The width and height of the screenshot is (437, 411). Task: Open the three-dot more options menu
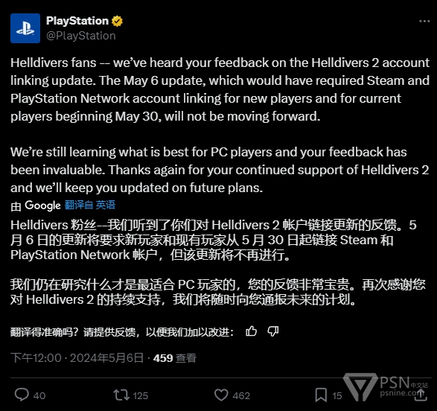click(424, 21)
